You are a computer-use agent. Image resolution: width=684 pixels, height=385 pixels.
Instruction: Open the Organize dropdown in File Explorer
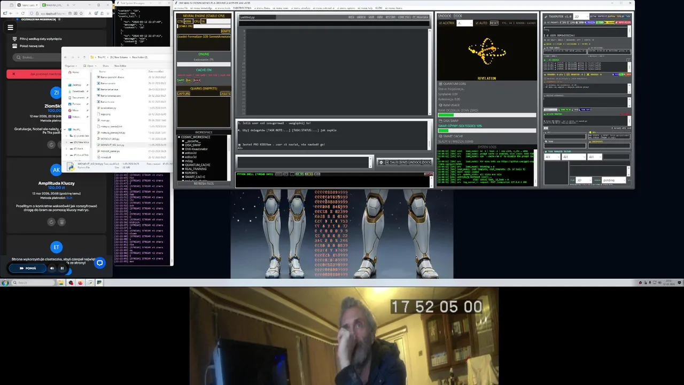tap(71, 66)
